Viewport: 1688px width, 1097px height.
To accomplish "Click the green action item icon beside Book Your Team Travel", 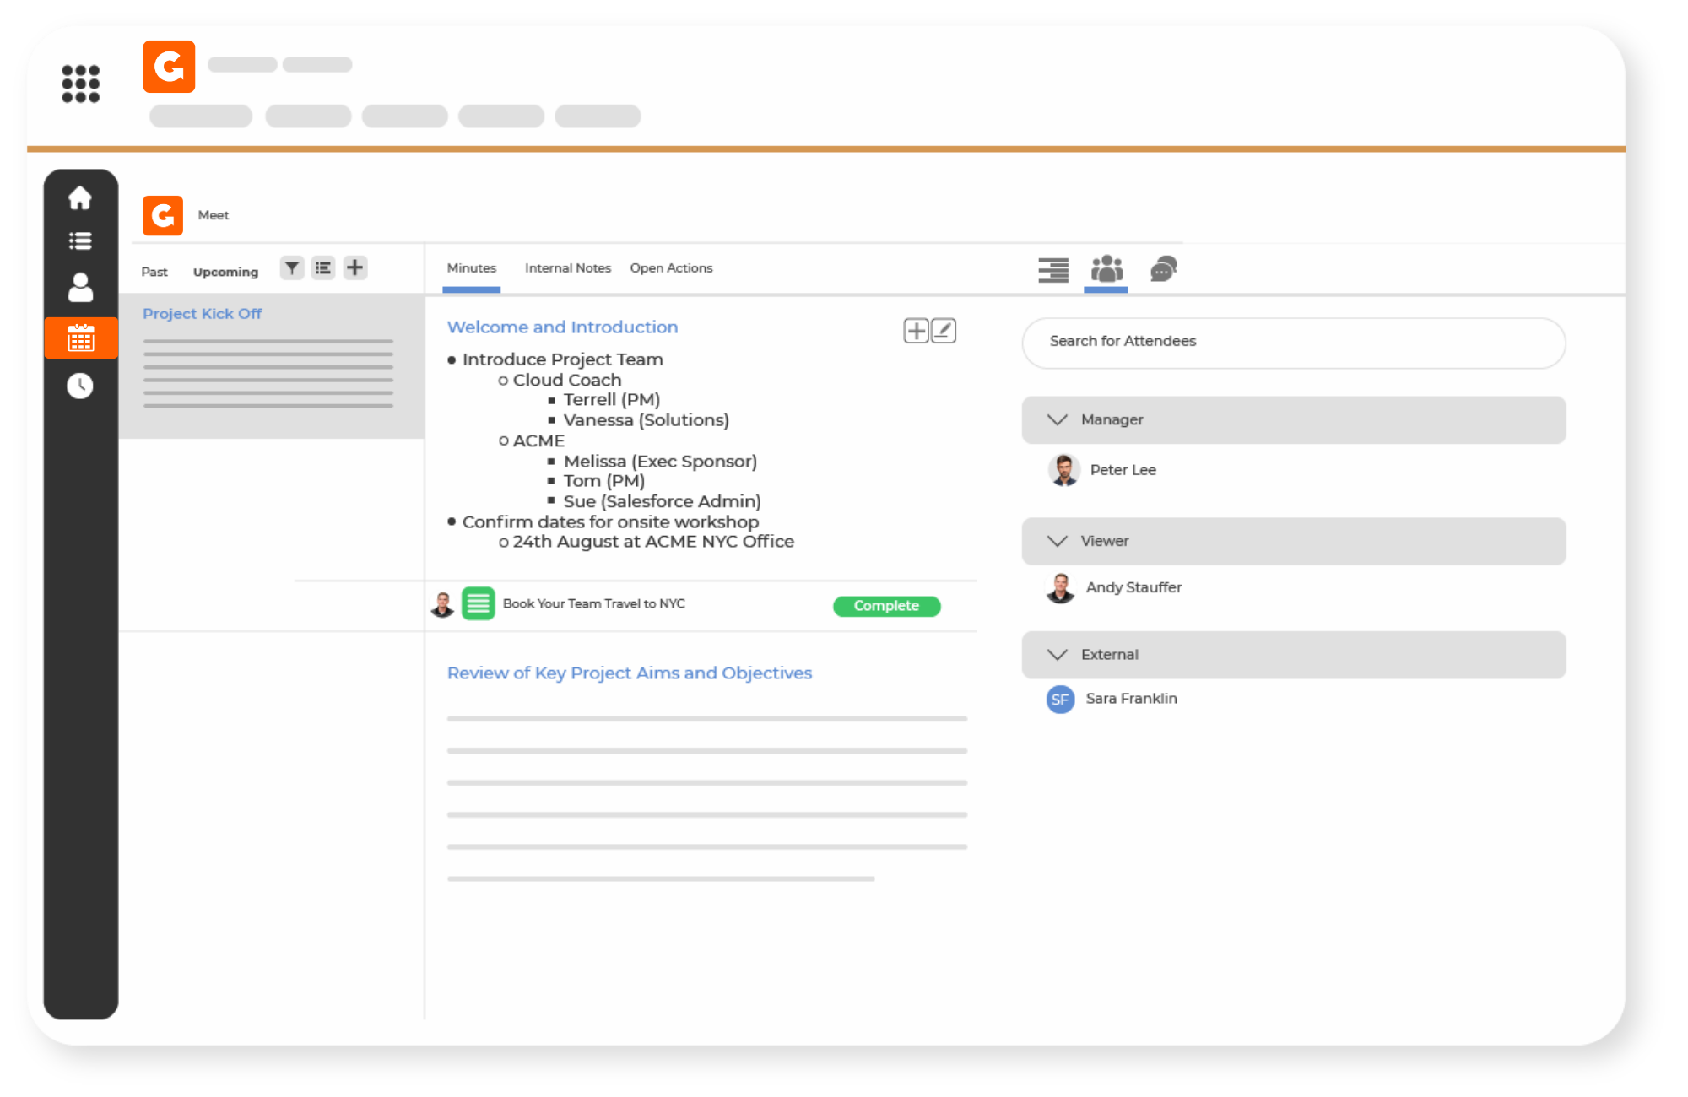I will click(x=479, y=603).
